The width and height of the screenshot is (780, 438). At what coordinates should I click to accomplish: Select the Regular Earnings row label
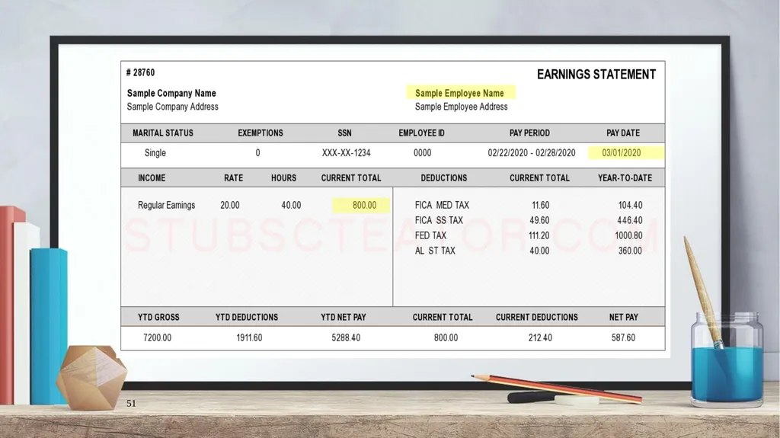[166, 205]
